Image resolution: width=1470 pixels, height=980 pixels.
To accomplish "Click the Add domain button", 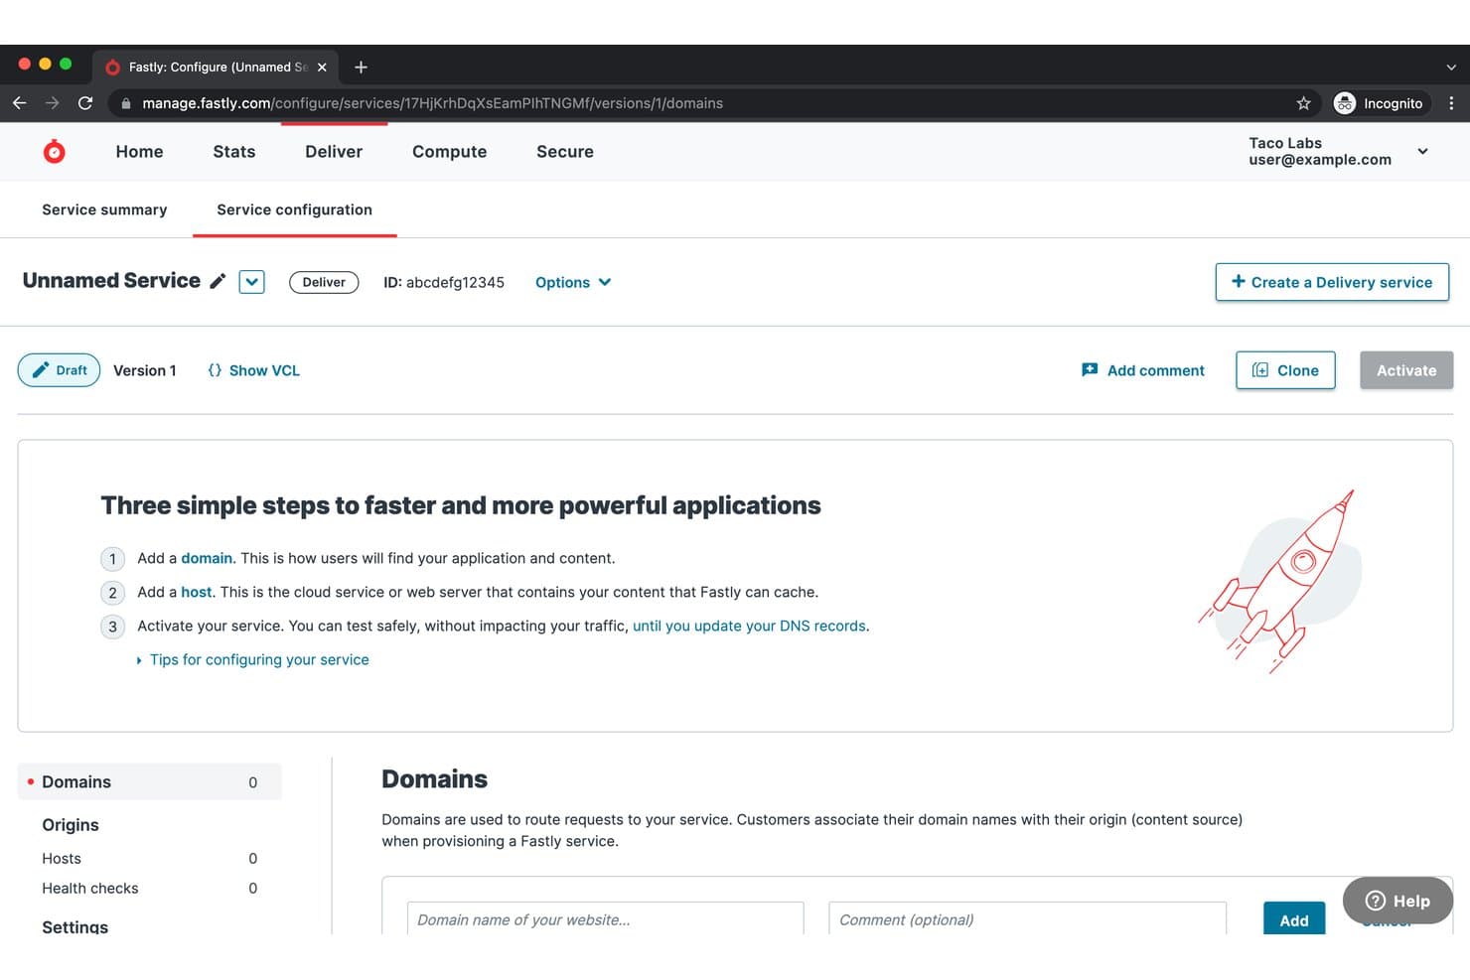I will (1294, 919).
